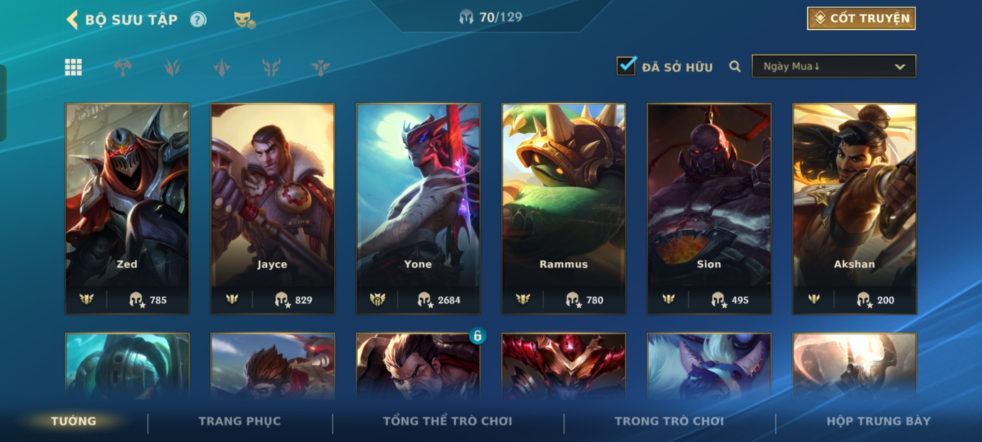Go back using the Bộ Sưu Tập arrow
Image resolution: width=982 pixels, height=442 pixels.
72,20
